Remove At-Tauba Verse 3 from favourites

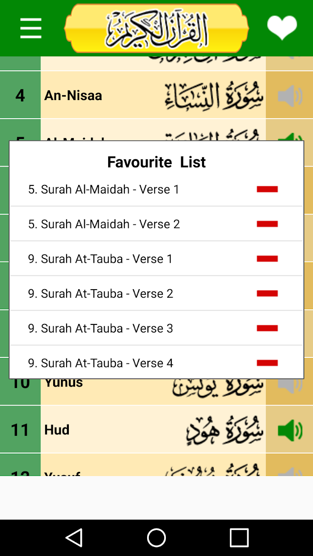coord(267,328)
